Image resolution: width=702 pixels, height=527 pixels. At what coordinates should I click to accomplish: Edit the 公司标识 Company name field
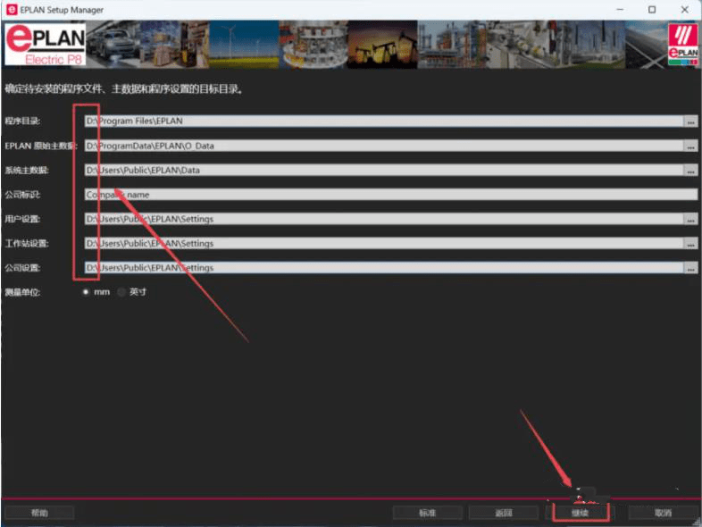point(391,195)
